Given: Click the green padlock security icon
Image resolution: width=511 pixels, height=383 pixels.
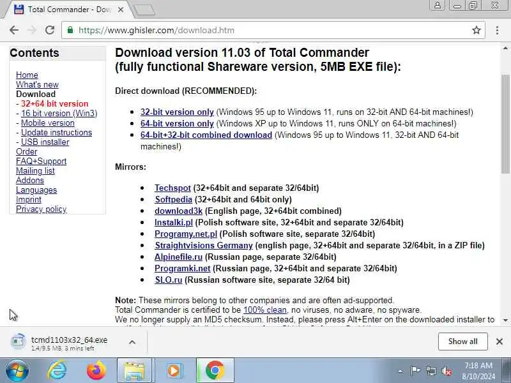Looking at the screenshot, I should [x=70, y=30].
